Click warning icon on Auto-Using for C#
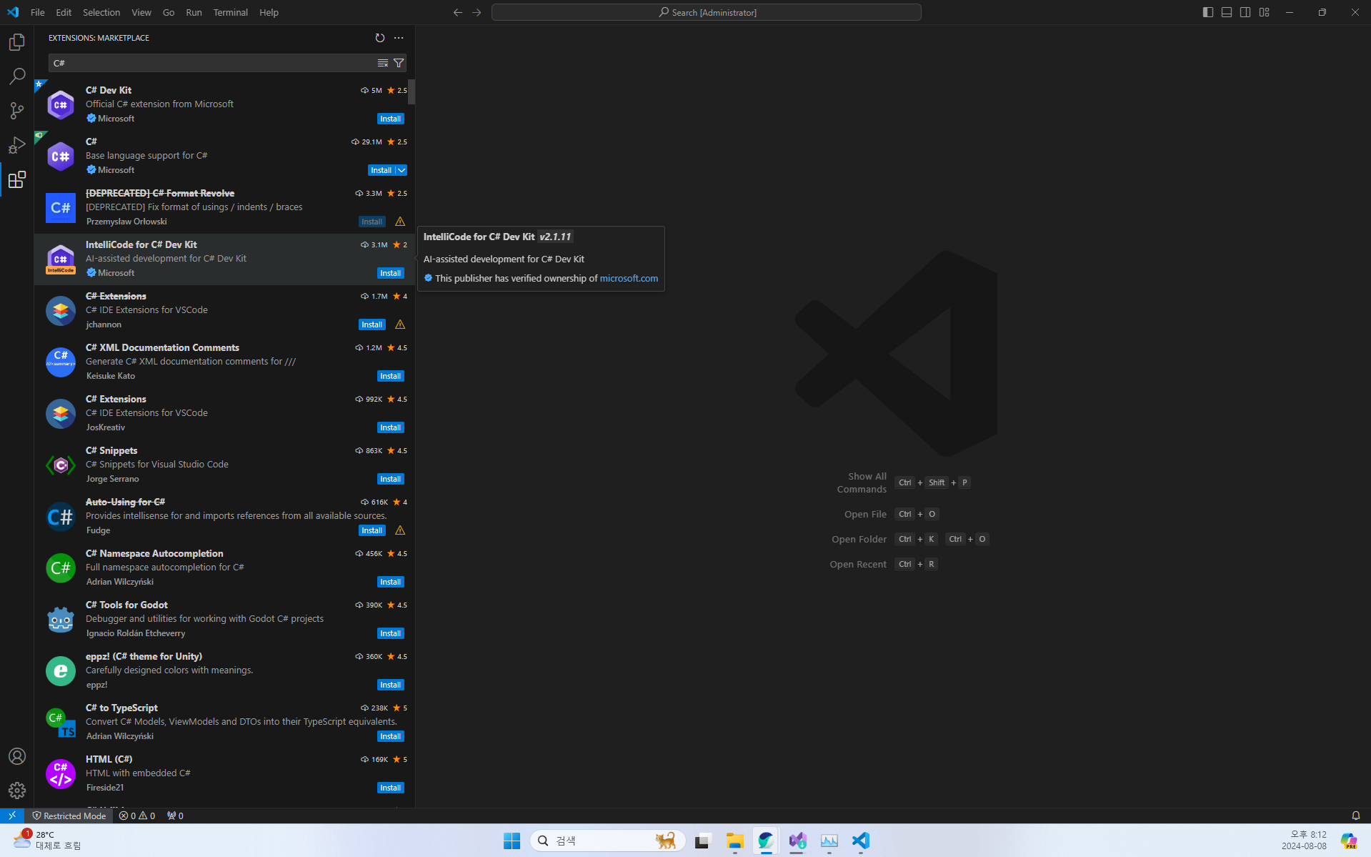The image size is (1371, 857). pos(400,530)
